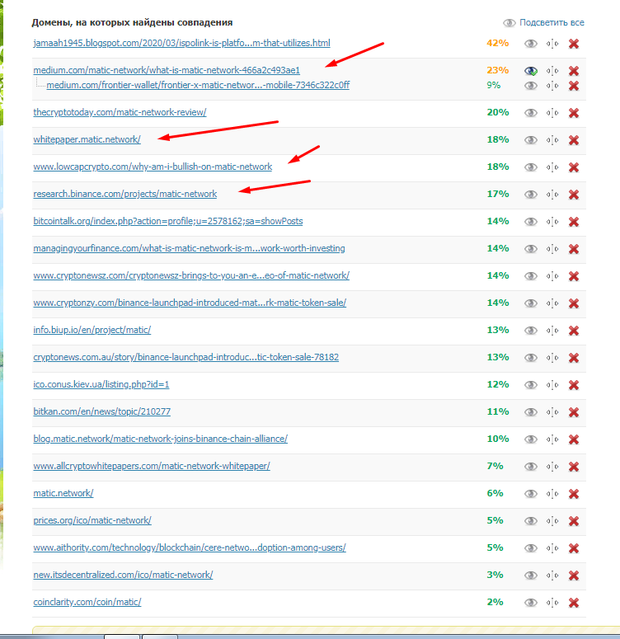
Task: Open www.cryptonewsz.com matic-network link
Action: (x=191, y=275)
